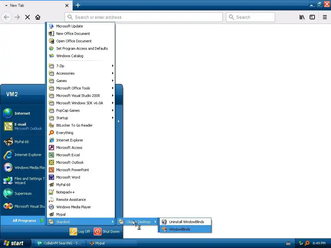The height and width of the screenshot is (248, 331).
Task: Open MyPal 68 in All Programs list
Action: pyautogui.click(x=80, y=185)
